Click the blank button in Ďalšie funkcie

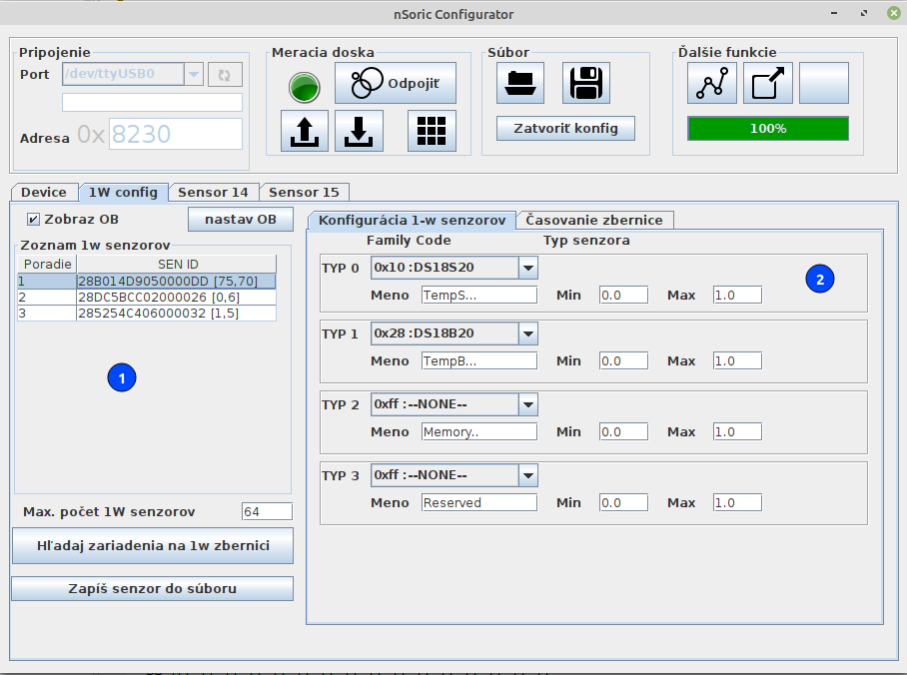pos(824,83)
